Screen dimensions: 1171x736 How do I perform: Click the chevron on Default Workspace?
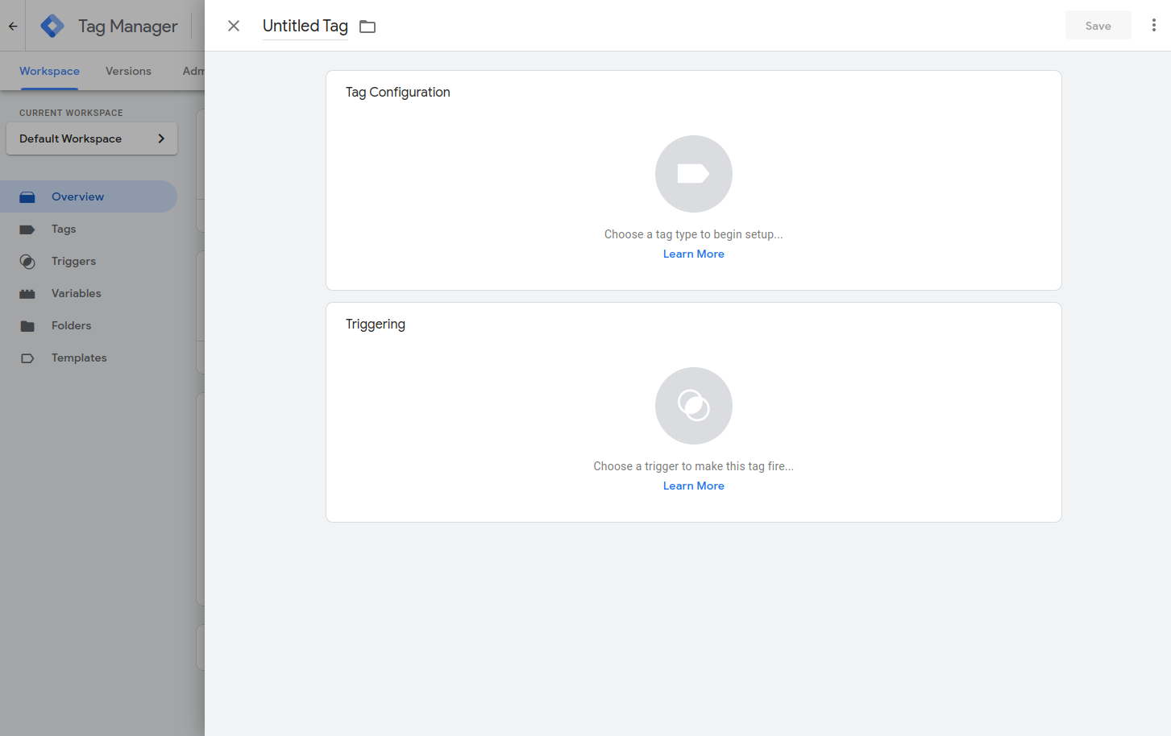pyautogui.click(x=161, y=139)
